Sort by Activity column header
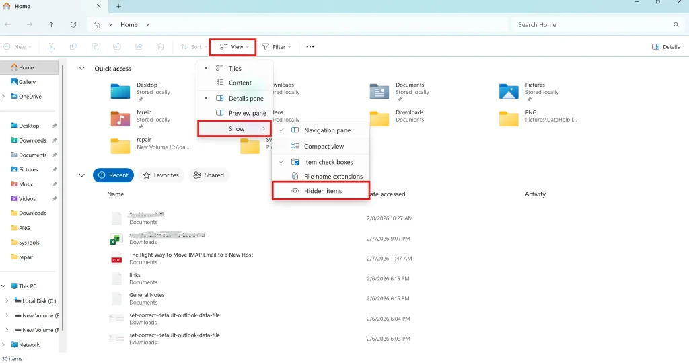This screenshot has height=363, width=689. [x=535, y=194]
